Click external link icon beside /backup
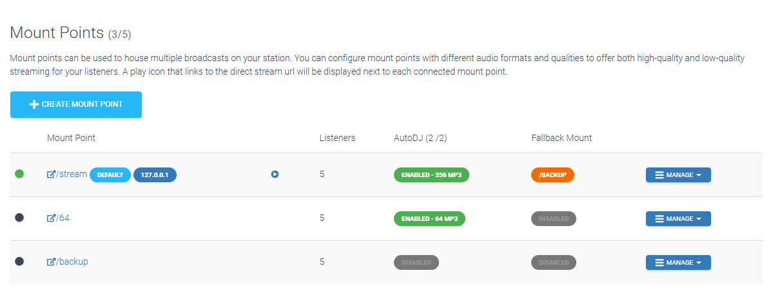 point(51,261)
